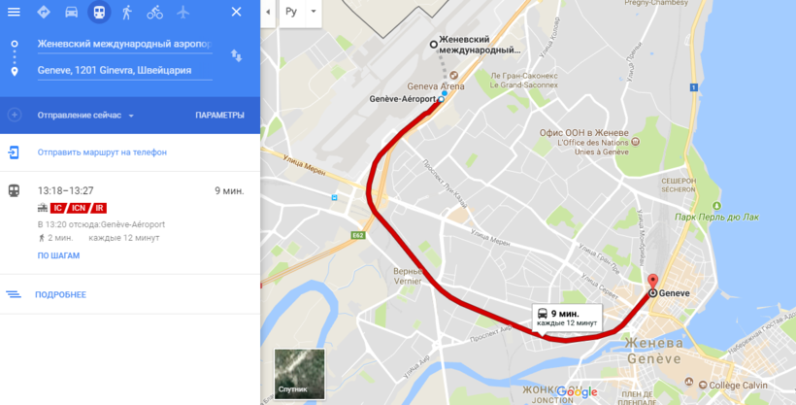Open the Отправление сейчас time dropdown
Viewport: 796px width, 405px height.
point(85,116)
